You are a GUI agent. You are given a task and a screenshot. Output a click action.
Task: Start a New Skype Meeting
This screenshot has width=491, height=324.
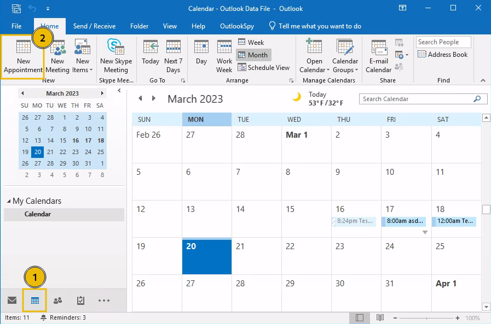[116, 56]
